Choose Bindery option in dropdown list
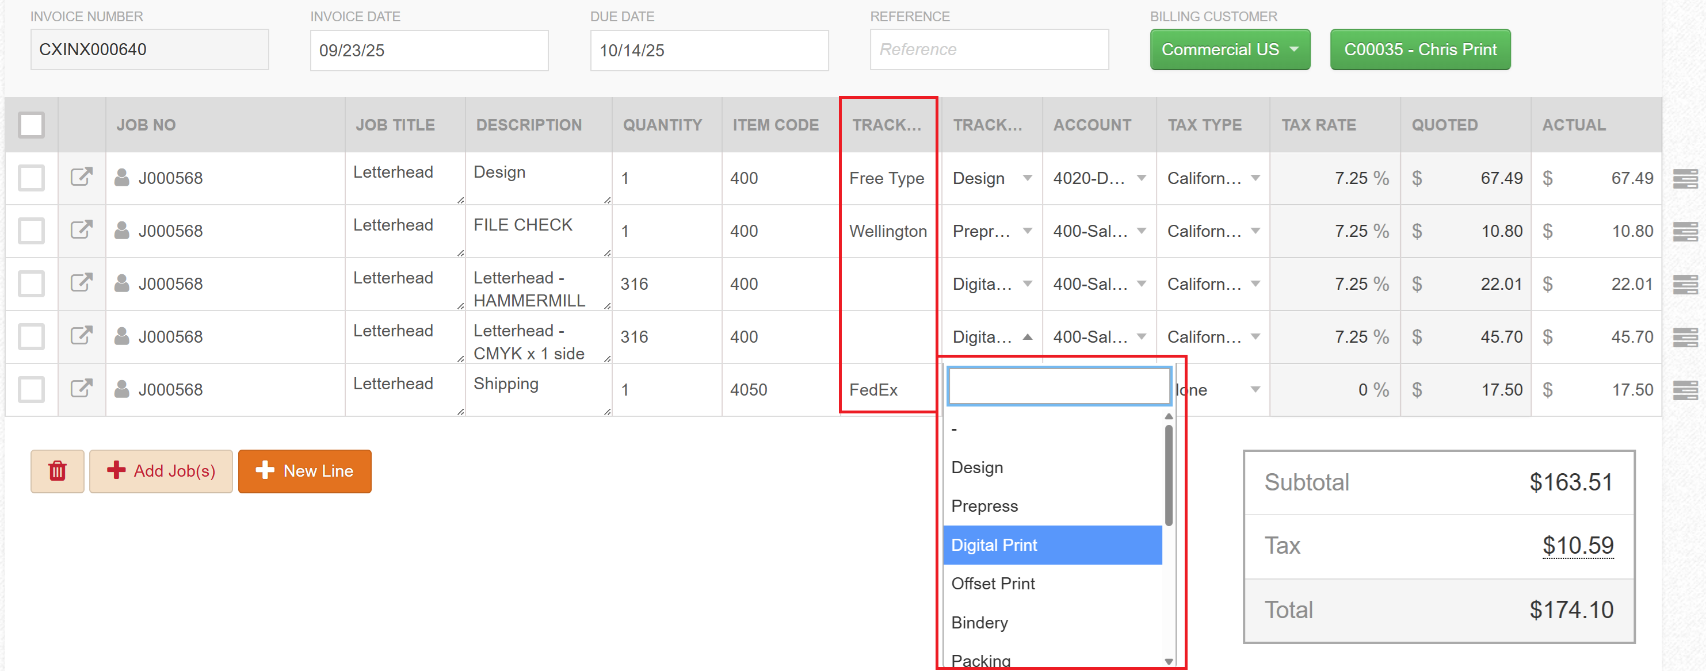 (x=979, y=623)
